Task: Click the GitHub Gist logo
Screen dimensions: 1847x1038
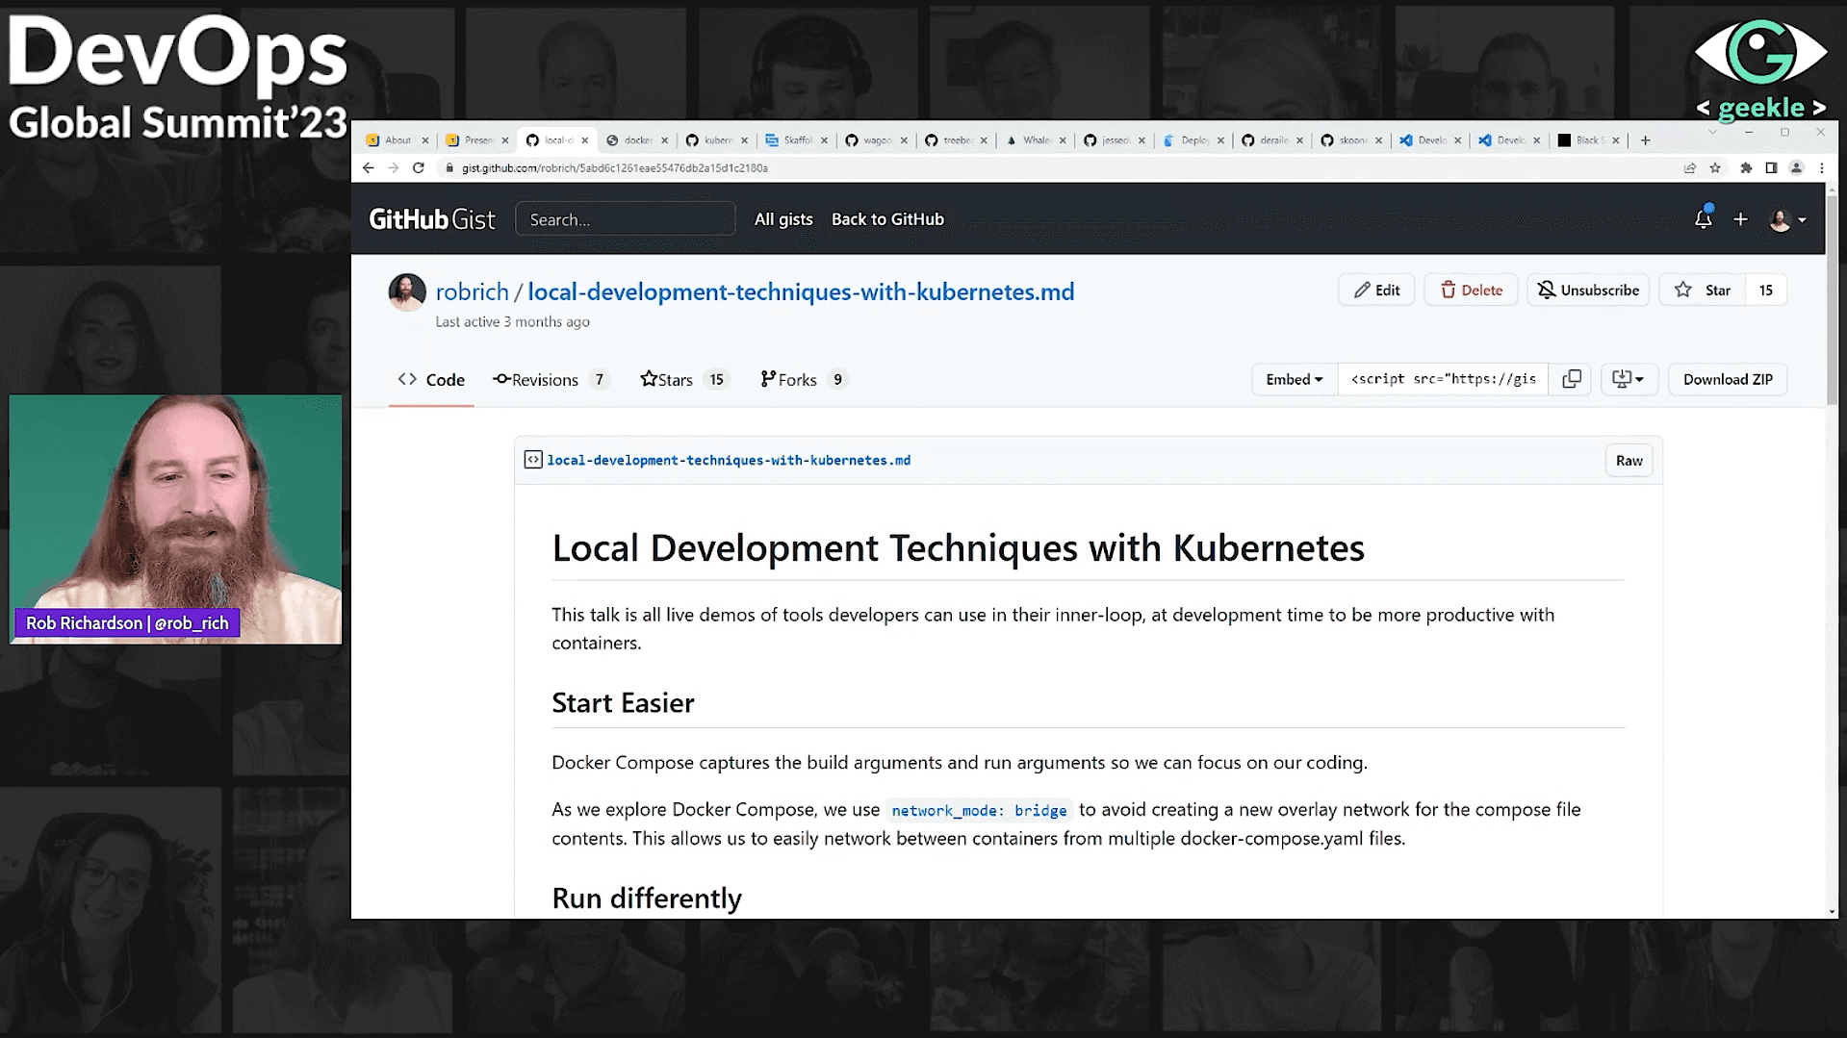Action: point(432,219)
